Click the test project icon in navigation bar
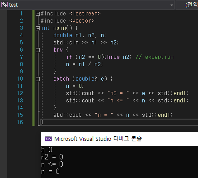 click(5, 5)
